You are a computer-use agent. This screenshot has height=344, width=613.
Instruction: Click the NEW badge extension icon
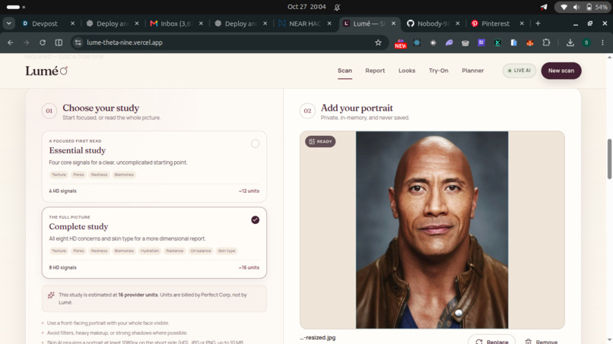(x=400, y=43)
